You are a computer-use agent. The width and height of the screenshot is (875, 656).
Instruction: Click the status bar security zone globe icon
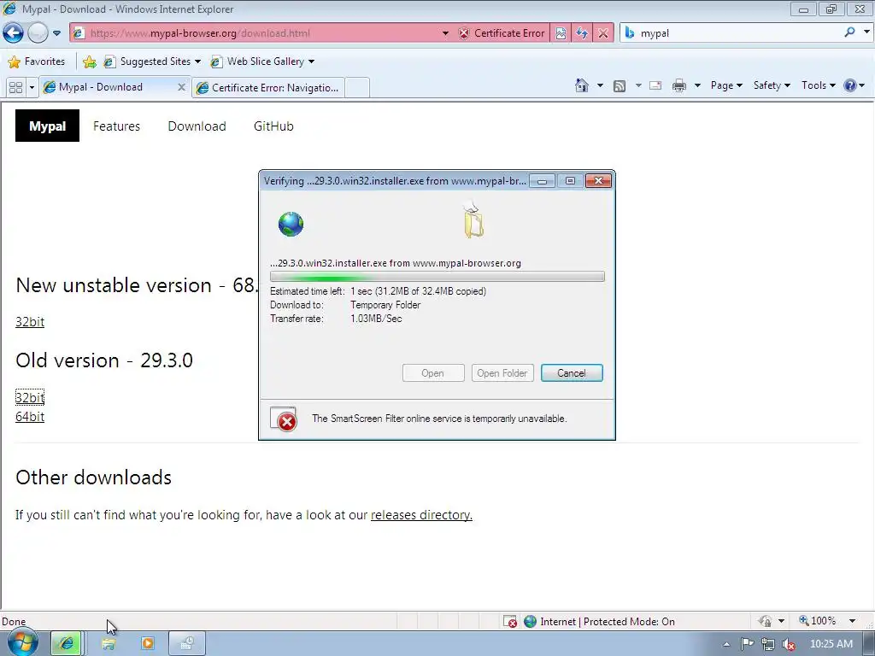coord(530,622)
